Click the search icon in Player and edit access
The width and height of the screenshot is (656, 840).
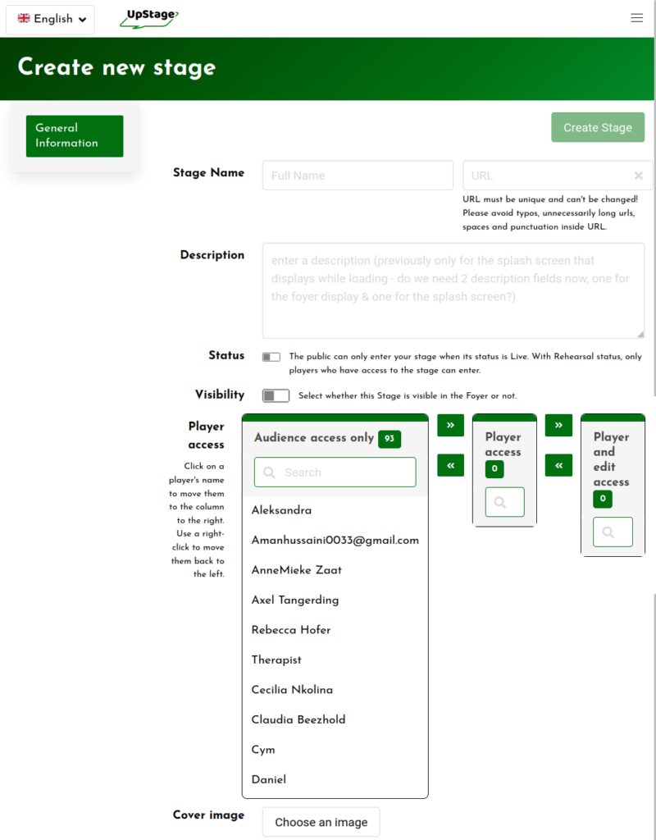pyautogui.click(x=608, y=532)
